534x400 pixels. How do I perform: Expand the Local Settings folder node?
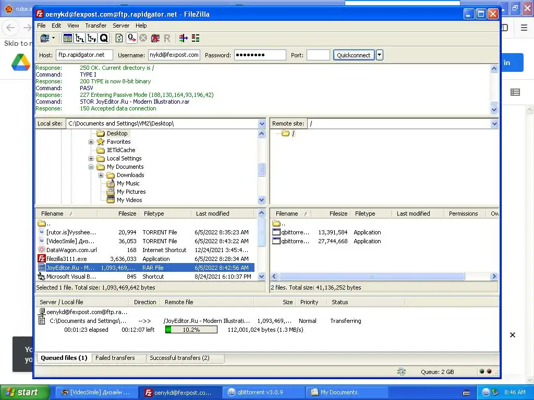point(91,158)
